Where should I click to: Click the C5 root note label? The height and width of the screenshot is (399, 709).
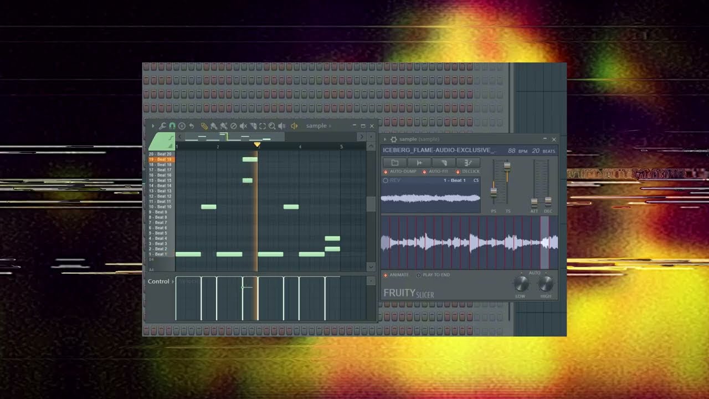pos(476,181)
